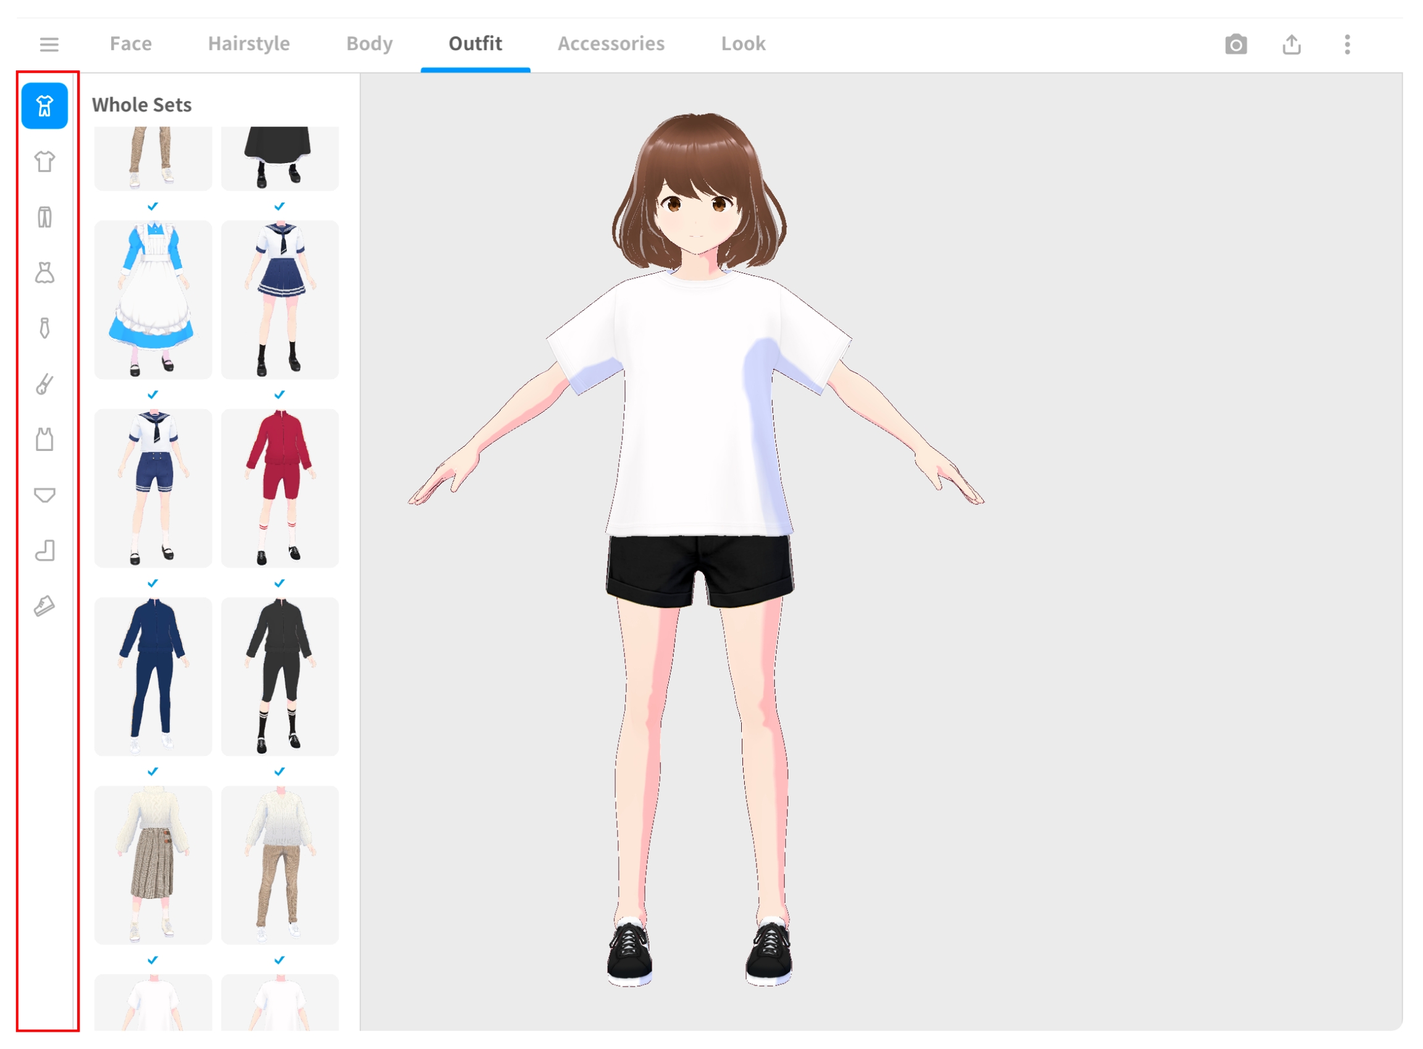Pick the navy sailor uniform with skirt
Viewport: 1423px width, 1049px height.
pos(280,299)
